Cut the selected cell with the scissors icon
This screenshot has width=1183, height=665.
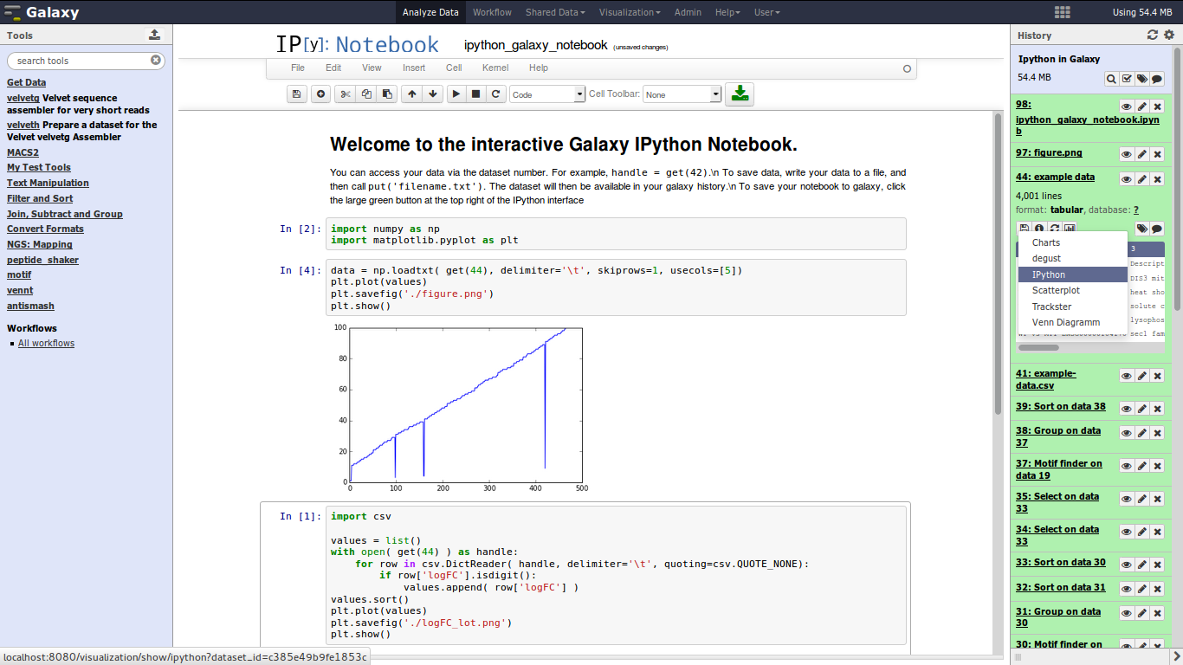coord(346,94)
